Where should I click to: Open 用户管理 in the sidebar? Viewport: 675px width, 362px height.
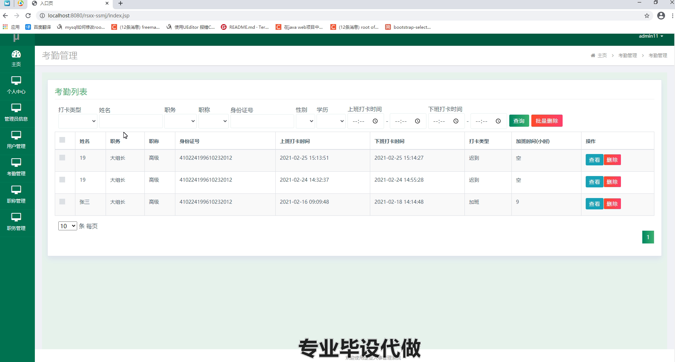(x=16, y=140)
